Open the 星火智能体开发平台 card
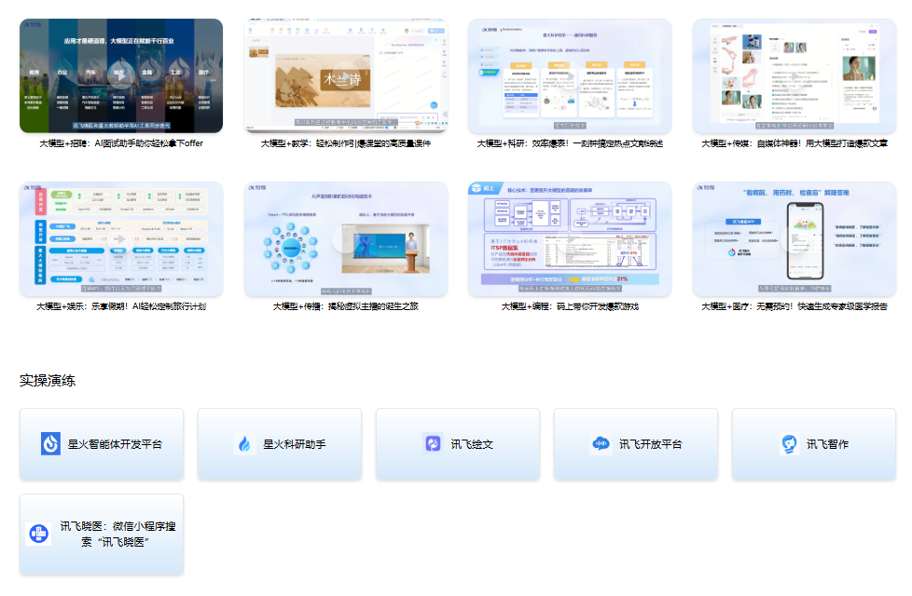Screen dimensions: 912x596 [102, 444]
